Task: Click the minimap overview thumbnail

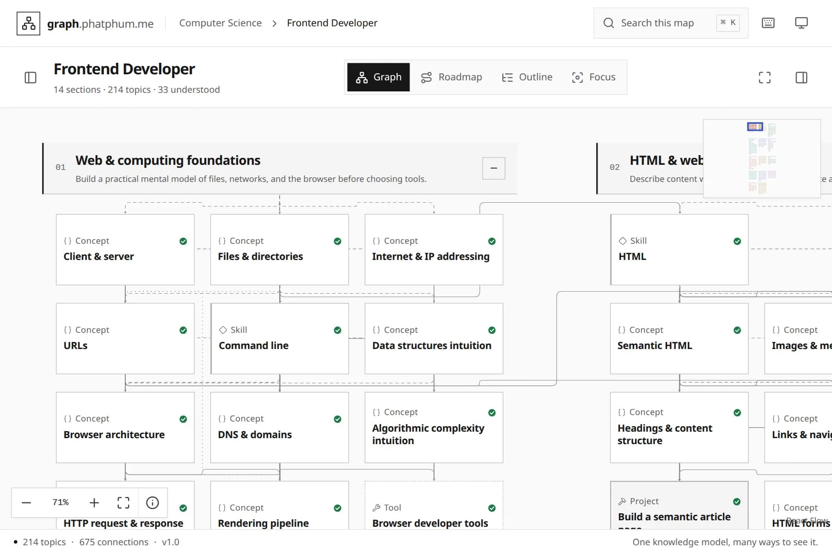Action: point(762,158)
